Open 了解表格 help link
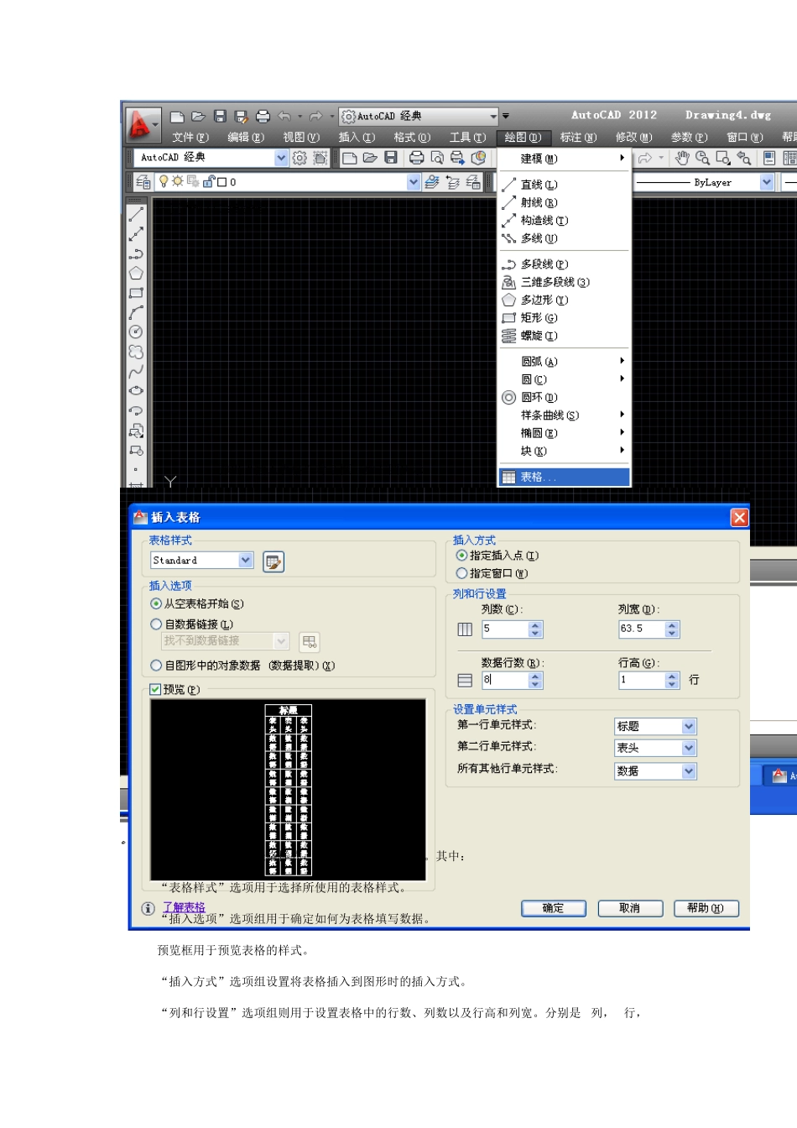 pyautogui.click(x=184, y=907)
